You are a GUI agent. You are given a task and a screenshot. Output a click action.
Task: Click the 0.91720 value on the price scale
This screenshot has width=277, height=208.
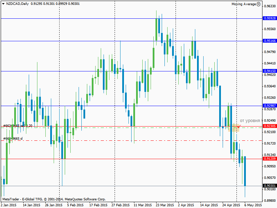pyautogui.click(x=270, y=143)
